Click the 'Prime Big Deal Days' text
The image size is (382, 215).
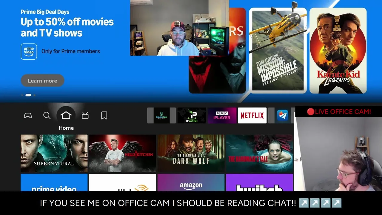[45, 12]
